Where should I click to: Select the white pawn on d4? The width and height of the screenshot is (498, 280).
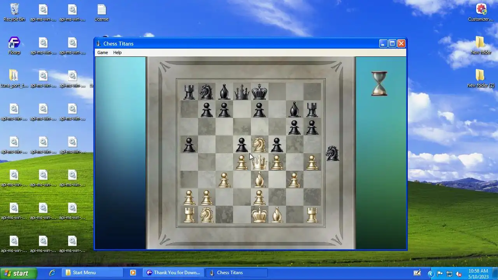[242, 163]
